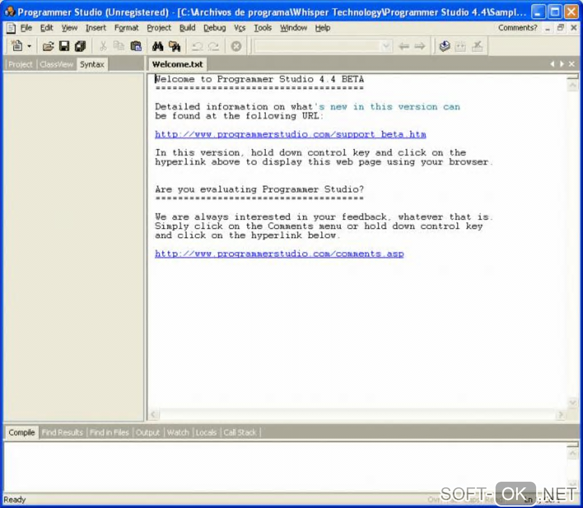Viewport: 583px width, 508px height.
Task: Click the Redo arrow icon
Action: [213, 46]
